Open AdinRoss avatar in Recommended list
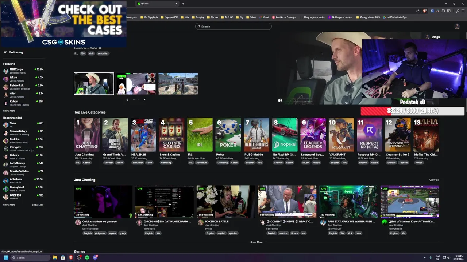Screen dimensions: 467x262 pyautogui.click(x=6, y=181)
